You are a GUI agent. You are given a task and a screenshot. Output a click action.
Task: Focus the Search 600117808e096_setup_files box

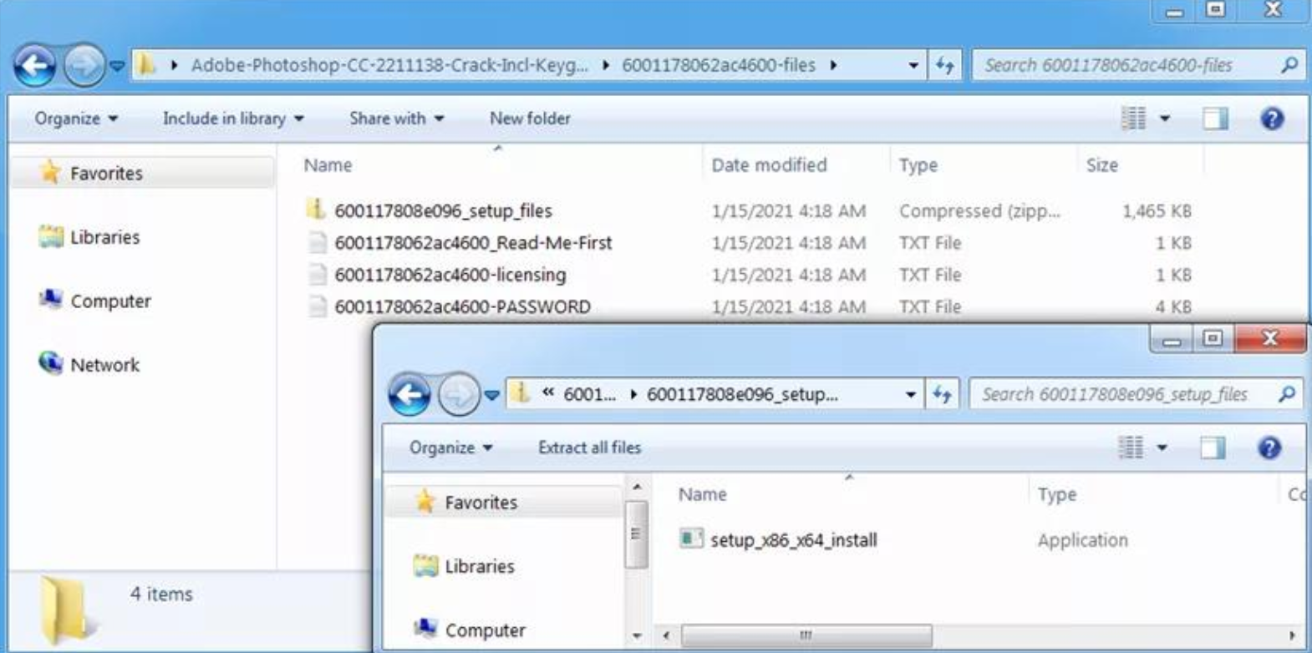coord(1137,394)
